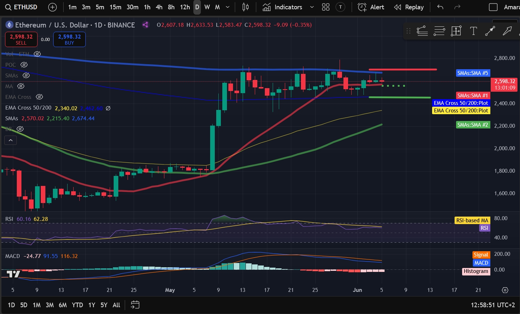Switch to the 4h timeframe

[x=159, y=7]
